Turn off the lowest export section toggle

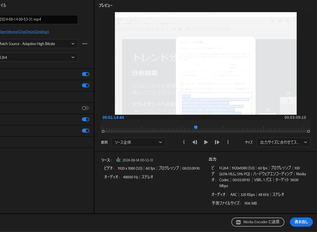click(x=86, y=131)
